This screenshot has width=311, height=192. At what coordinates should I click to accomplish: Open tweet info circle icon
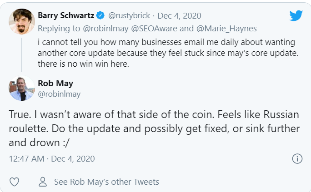click(297, 159)
